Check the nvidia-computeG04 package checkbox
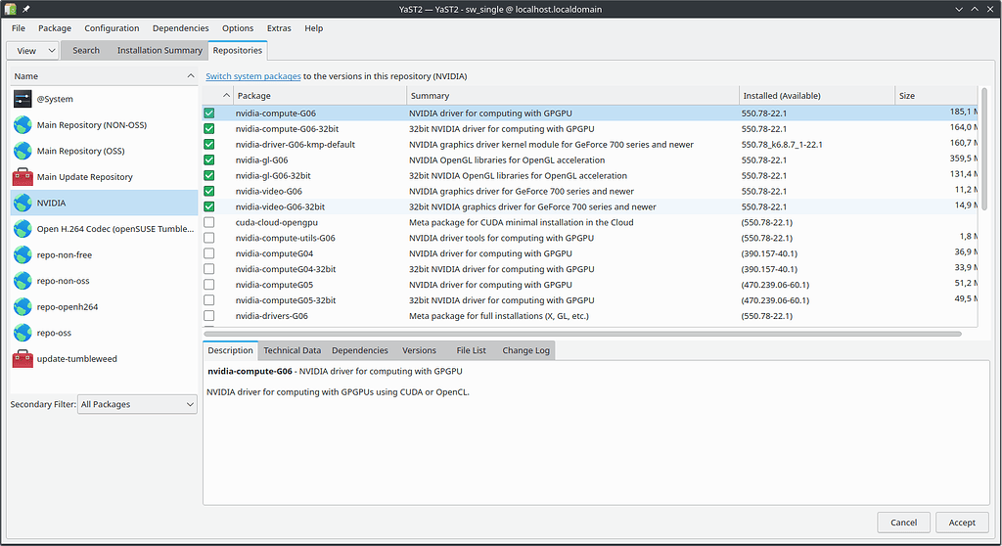Screen dimensions: 1002x546 [209, 253]
